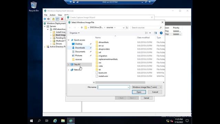Image resolution: width=220 pixels, height=124 pixels.
Task: Expand the Network node
Action: [69, 70]
